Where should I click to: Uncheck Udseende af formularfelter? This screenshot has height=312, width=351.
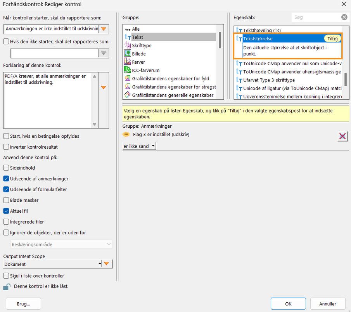(x=6, y=189)
